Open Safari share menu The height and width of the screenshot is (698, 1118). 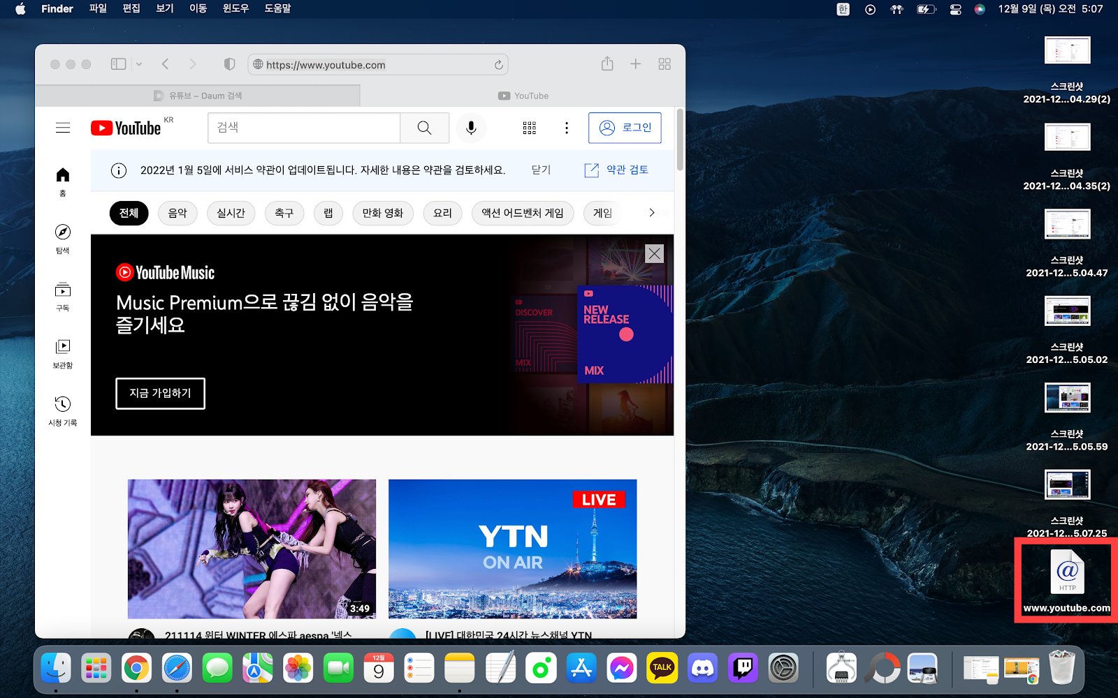point(607,64)
